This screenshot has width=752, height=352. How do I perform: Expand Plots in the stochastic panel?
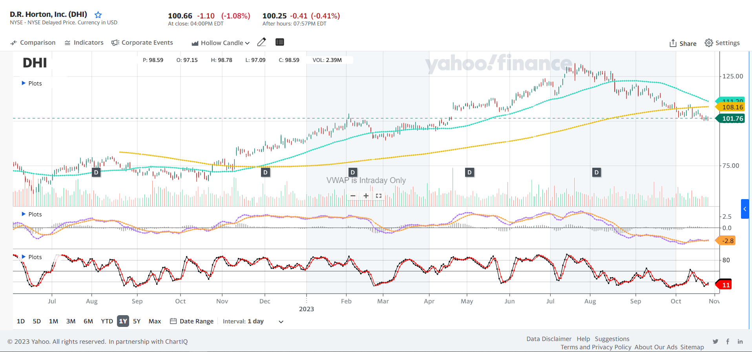coord(31,257)
